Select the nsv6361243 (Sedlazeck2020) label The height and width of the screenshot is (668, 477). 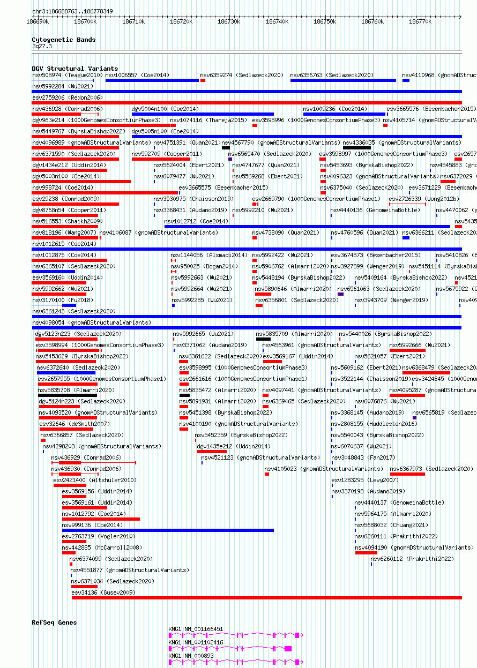73,311
